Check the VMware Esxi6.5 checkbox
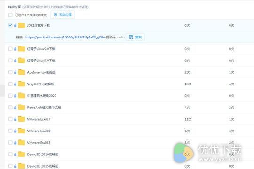This screenshot has height=169, width=254. point(10,143)
